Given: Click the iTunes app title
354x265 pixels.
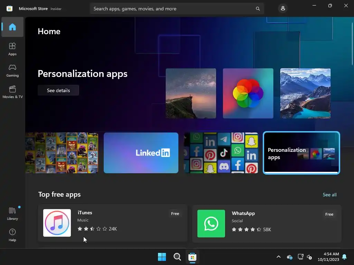Looking at the screenshot, I should click(85, 213).
